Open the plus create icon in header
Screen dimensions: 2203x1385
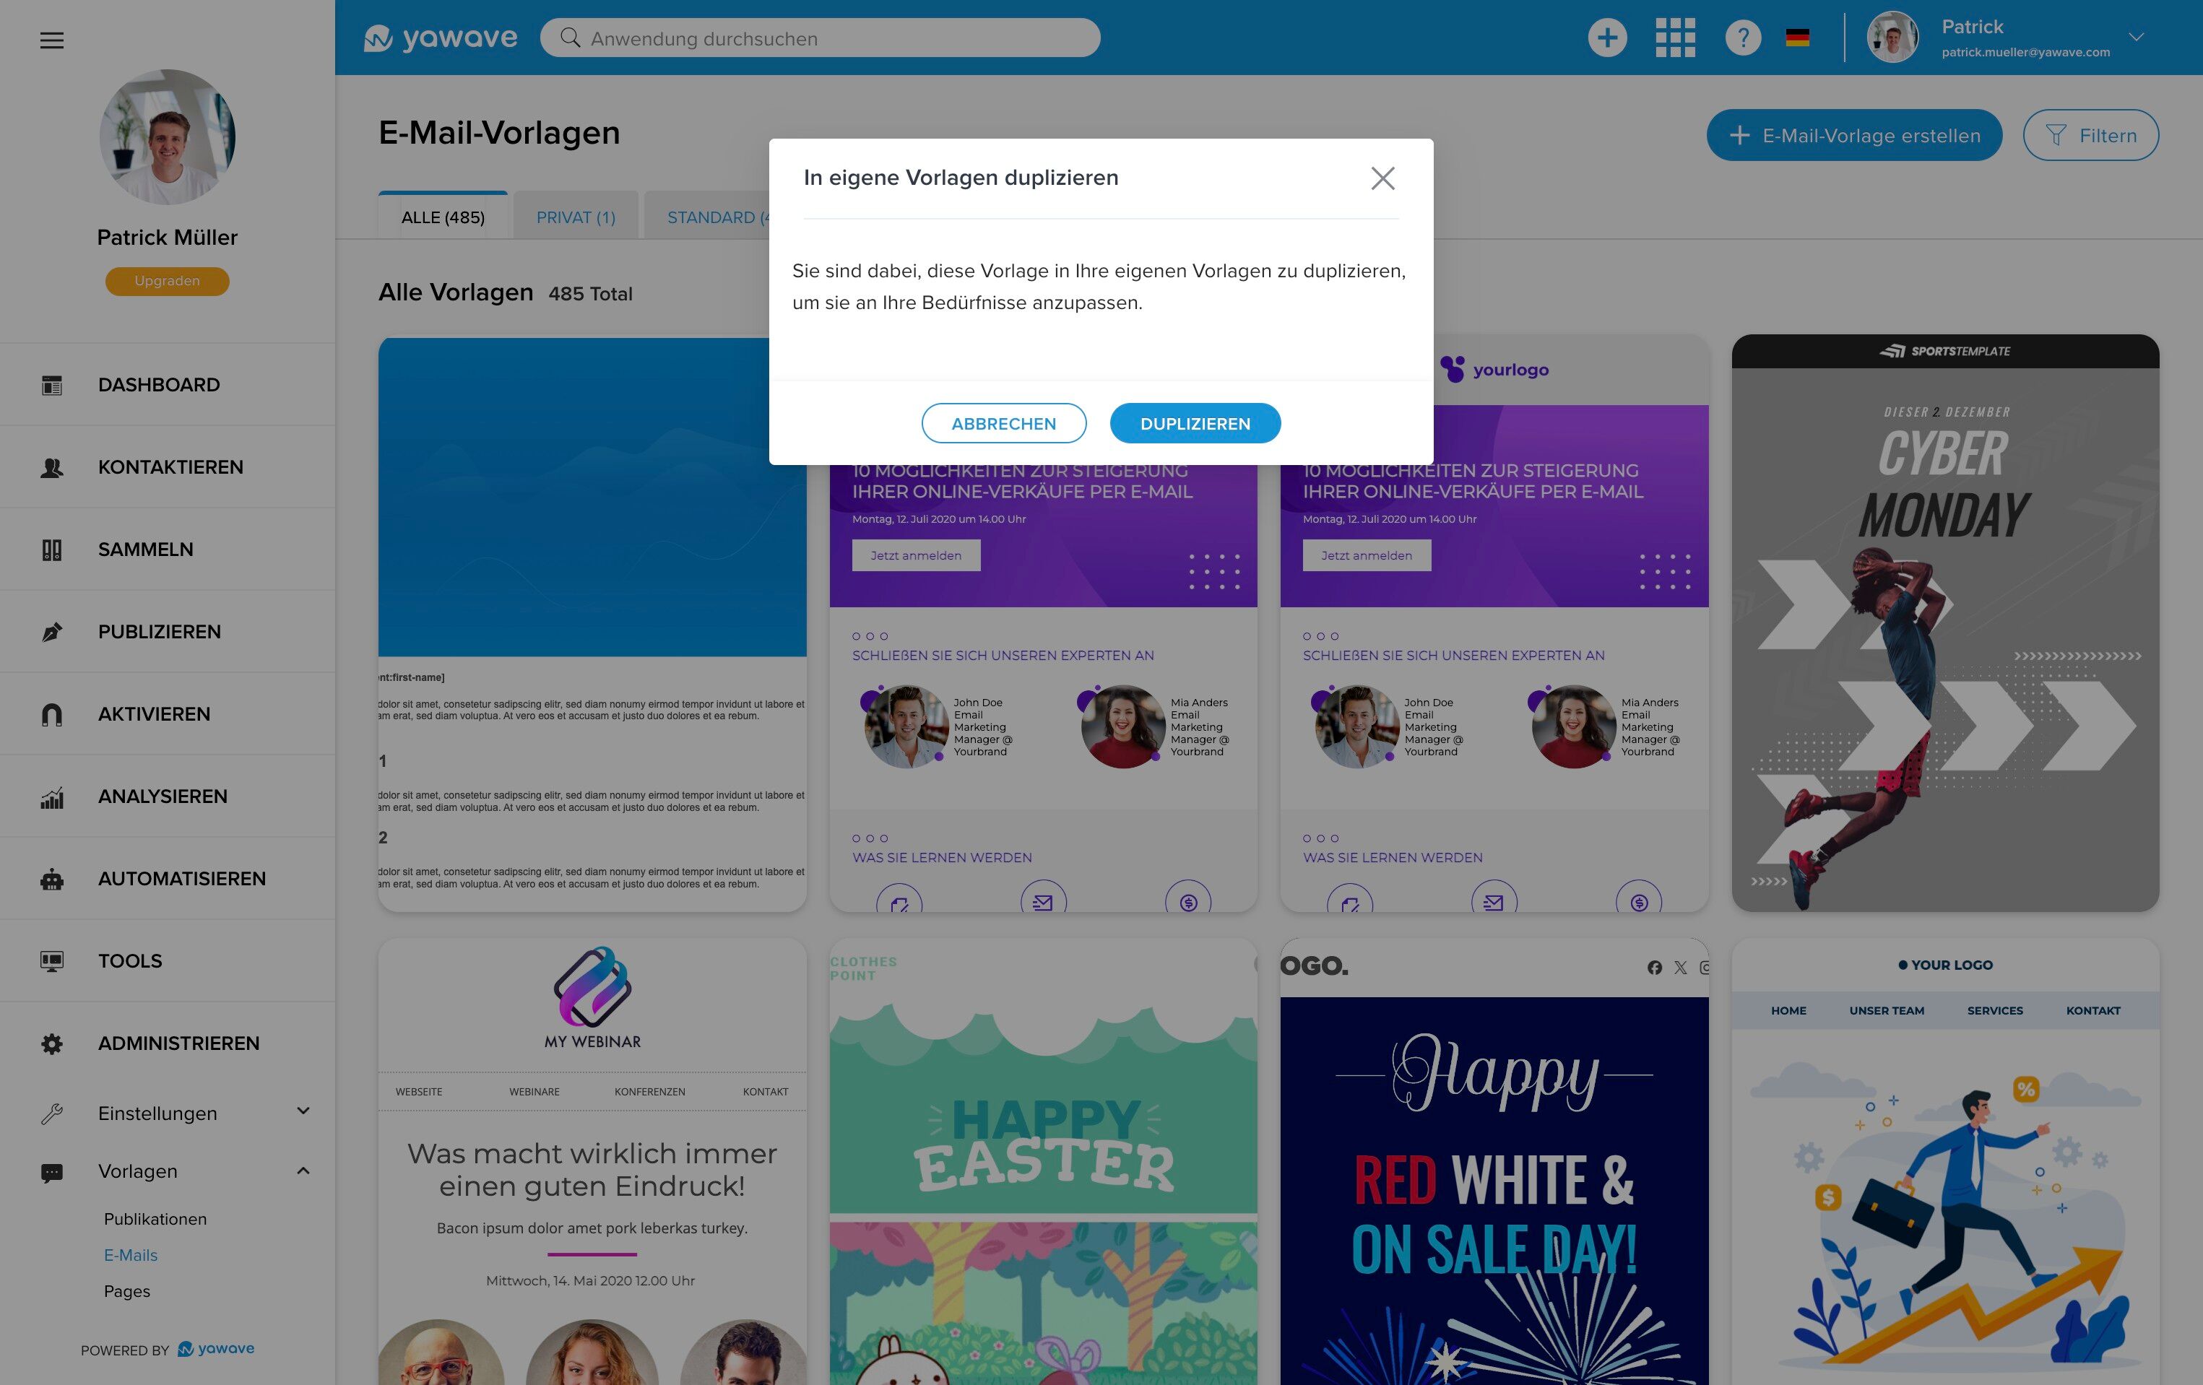(1606, 38)
